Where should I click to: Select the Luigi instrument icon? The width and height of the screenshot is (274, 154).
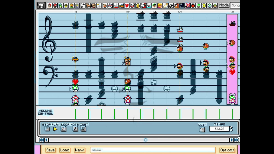click(x=154, y=6)
